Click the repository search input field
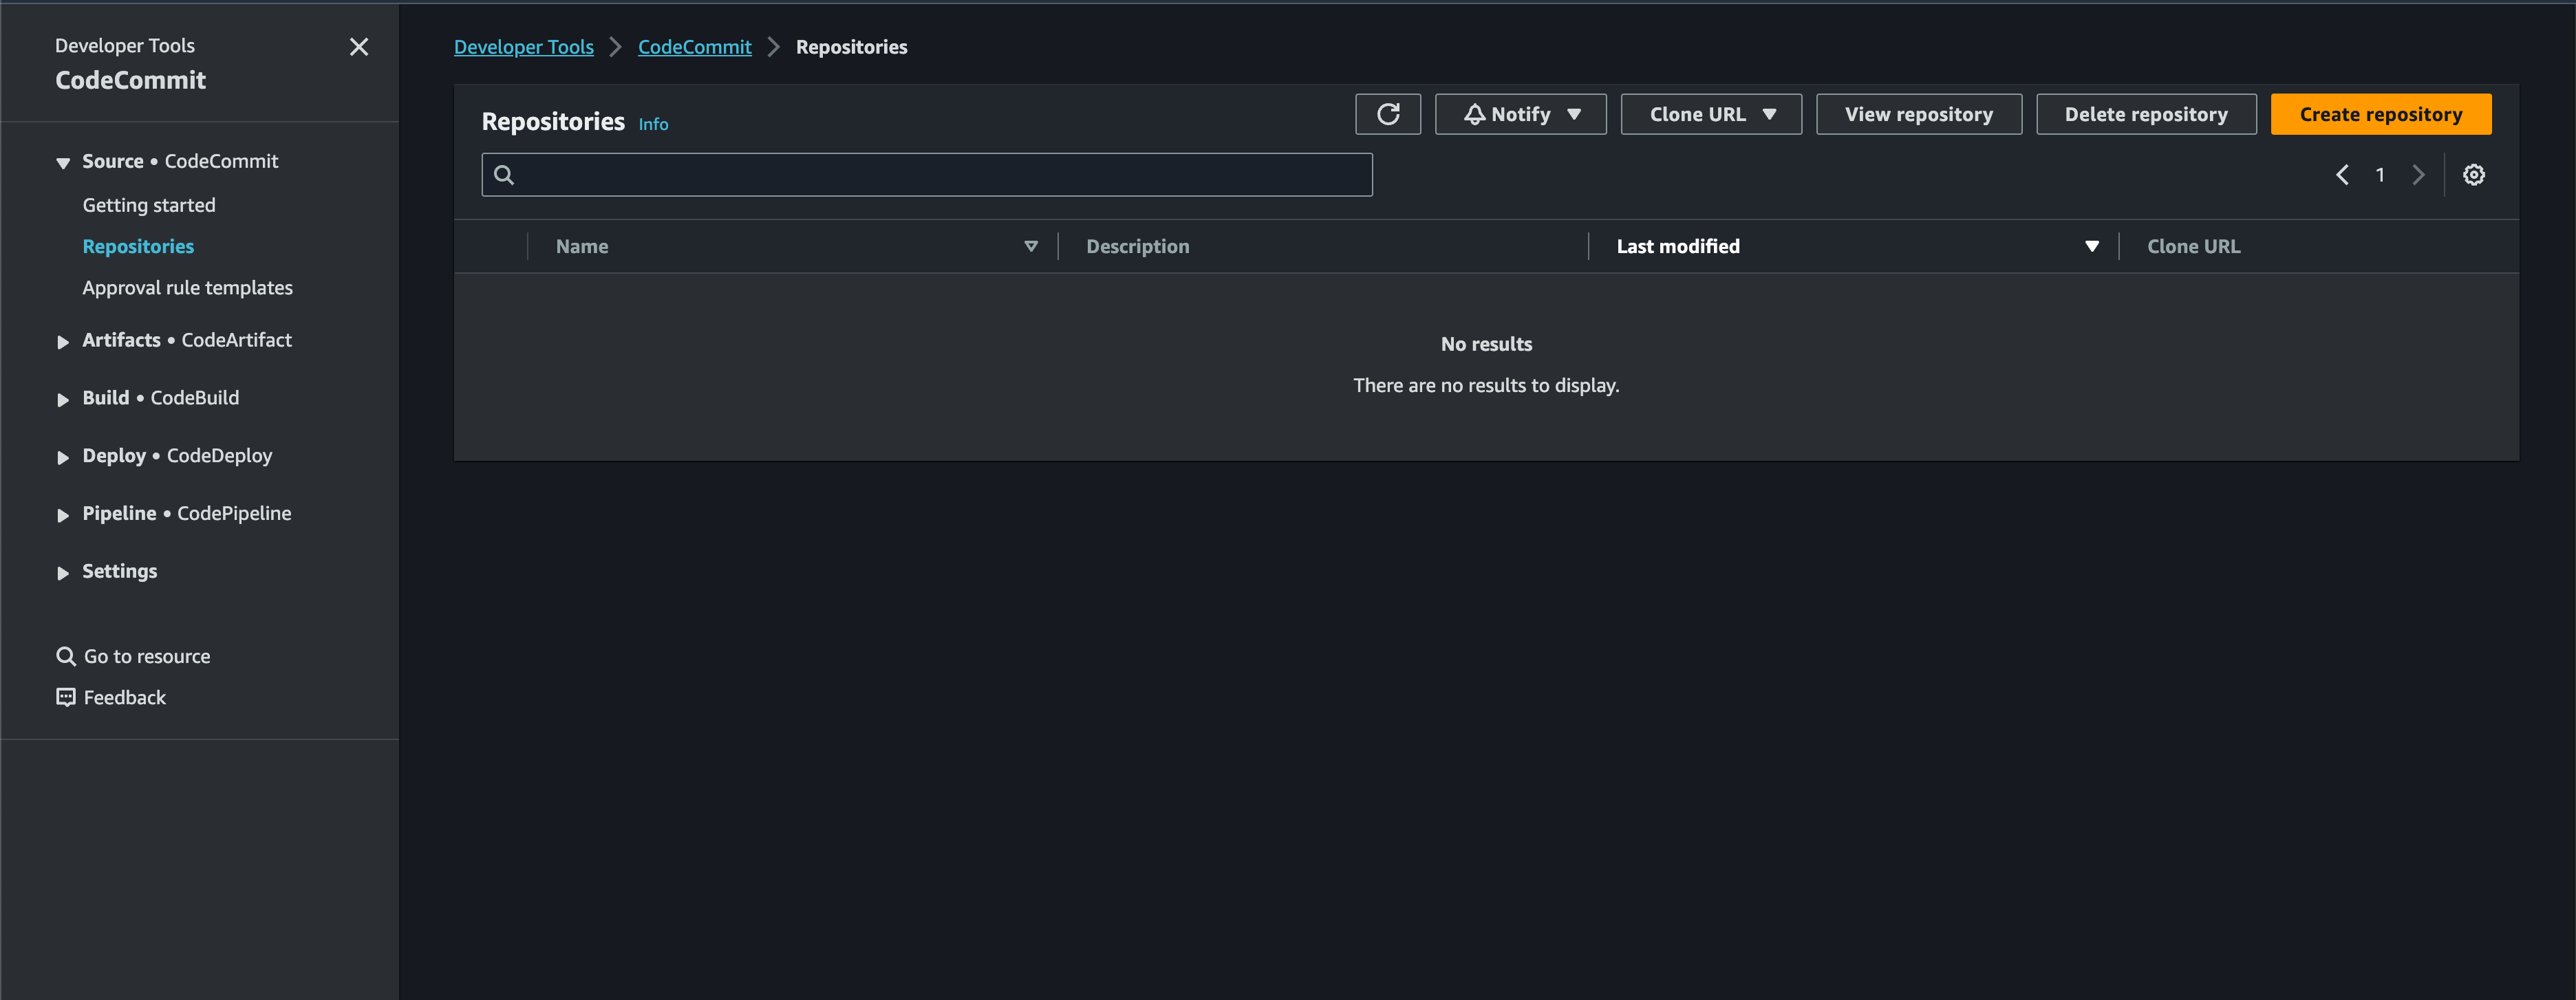2576x1000 pixels. (x=940, y=175)
